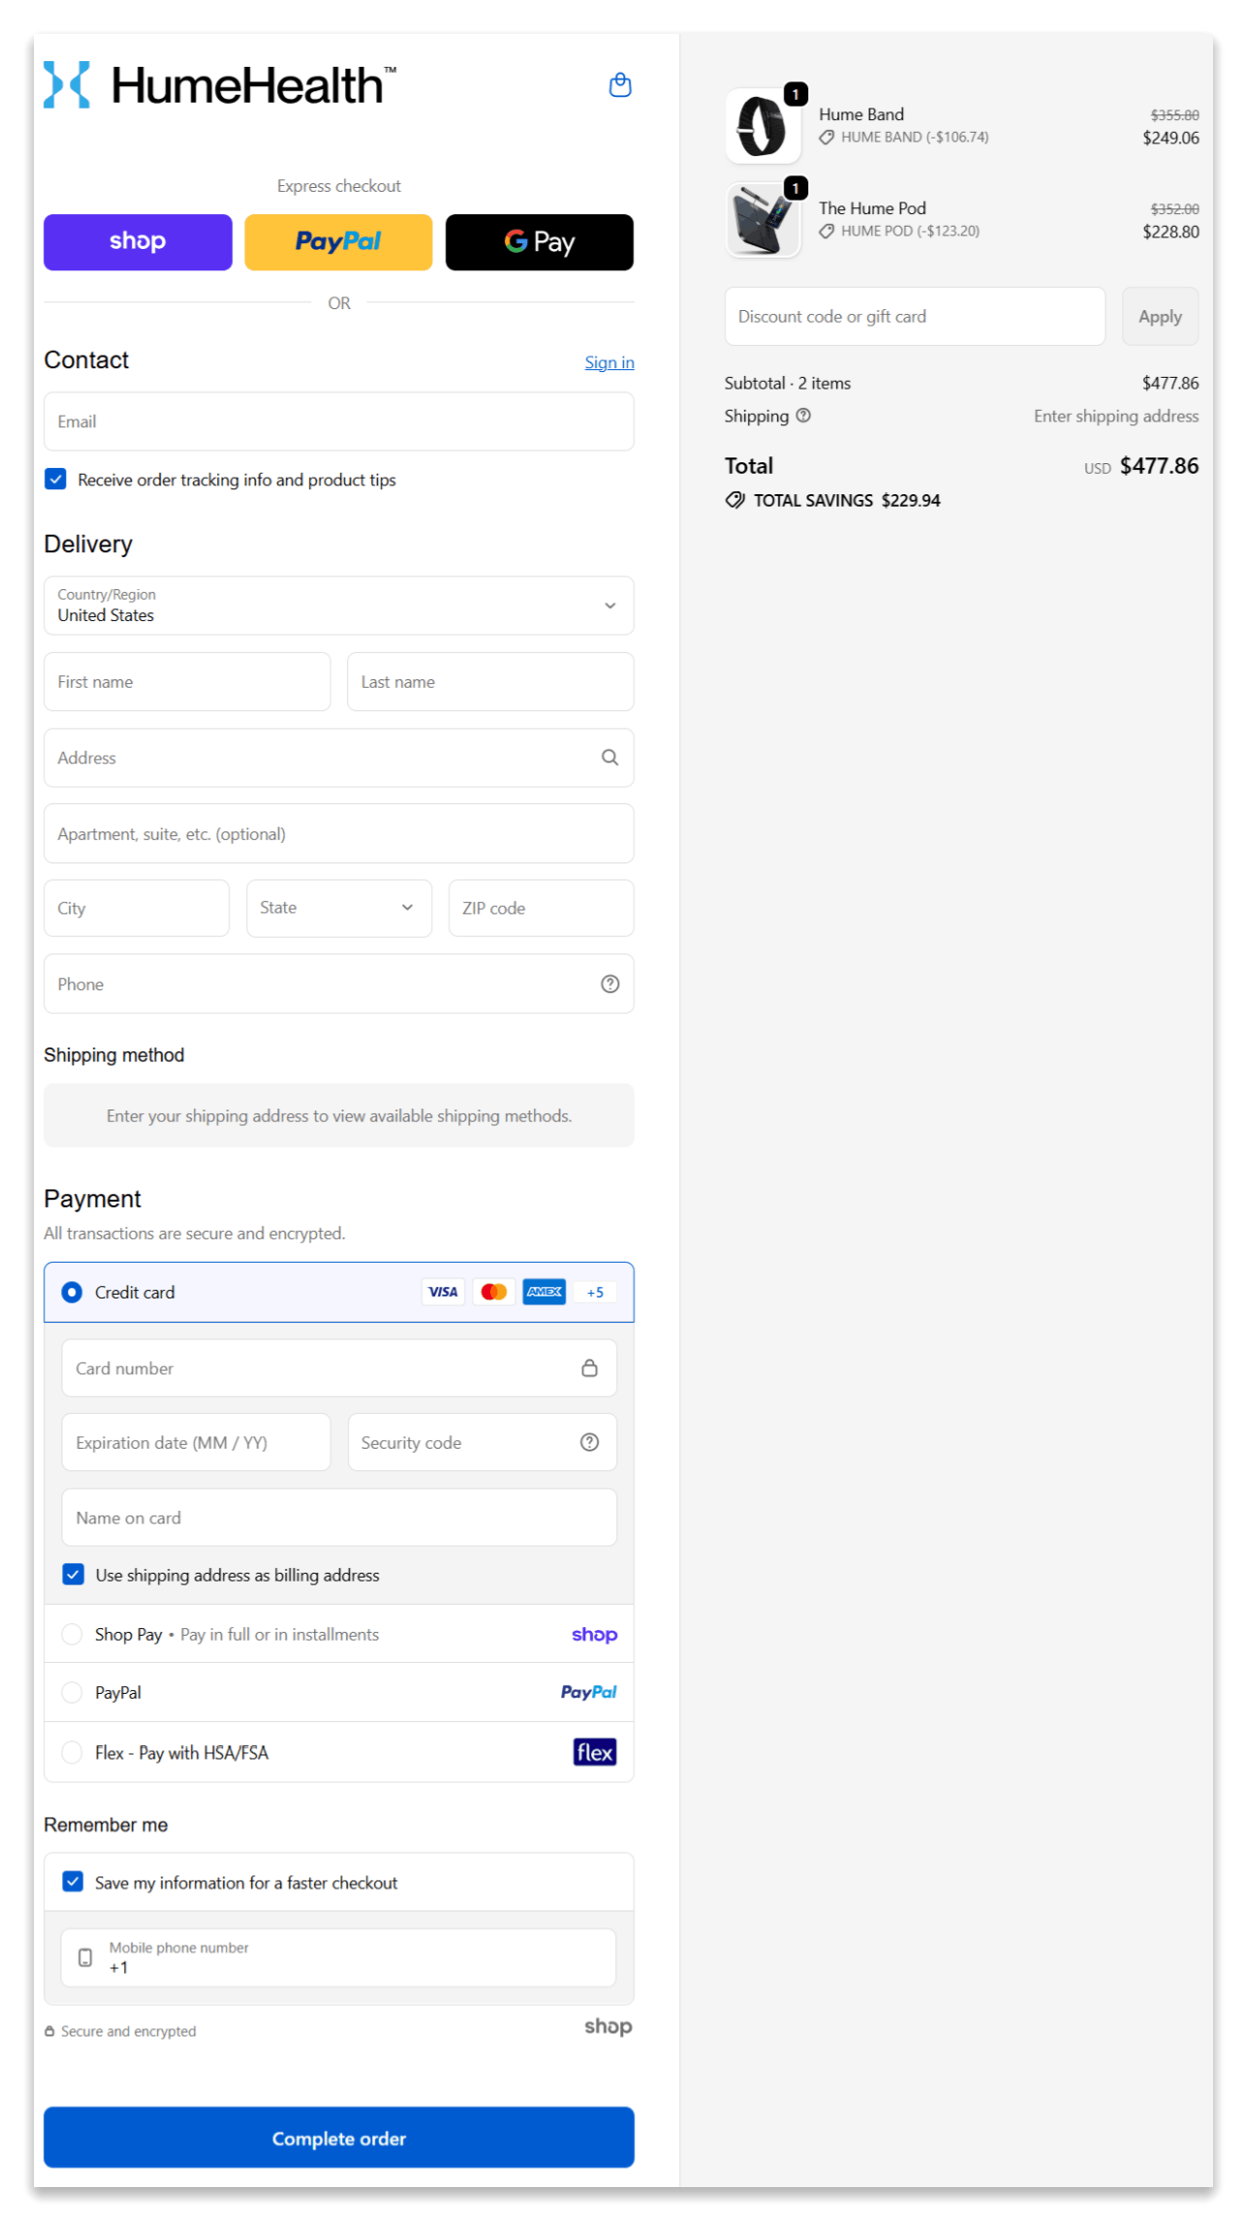This screenshot has height=2221, width=1247.
Task: Click the Hume Band discount tag icon
Action: tap(826, 138)
